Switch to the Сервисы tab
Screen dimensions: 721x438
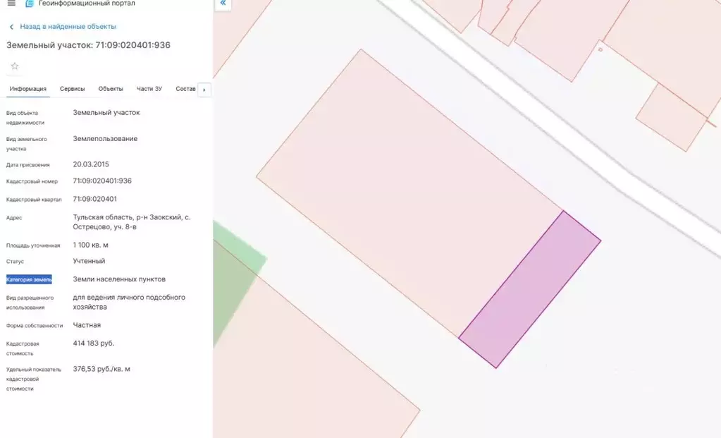[72, 89]
